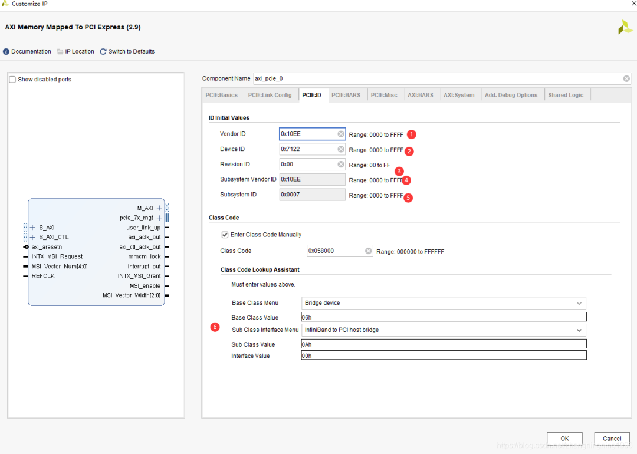Clear the Vendor ID value
The image size is (637, 454).
point(341,134)
